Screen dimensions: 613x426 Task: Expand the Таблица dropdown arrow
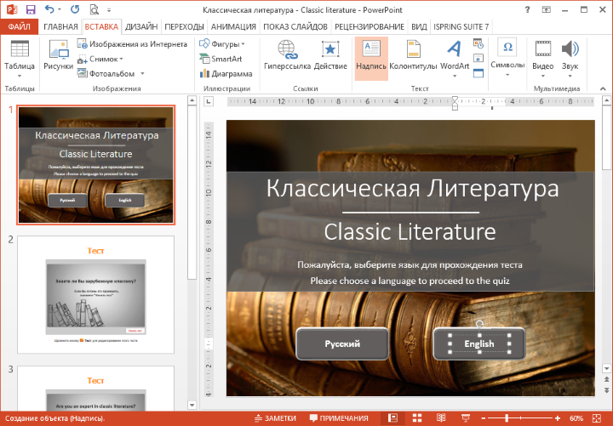pyautogui.click(x=20, y=76)
